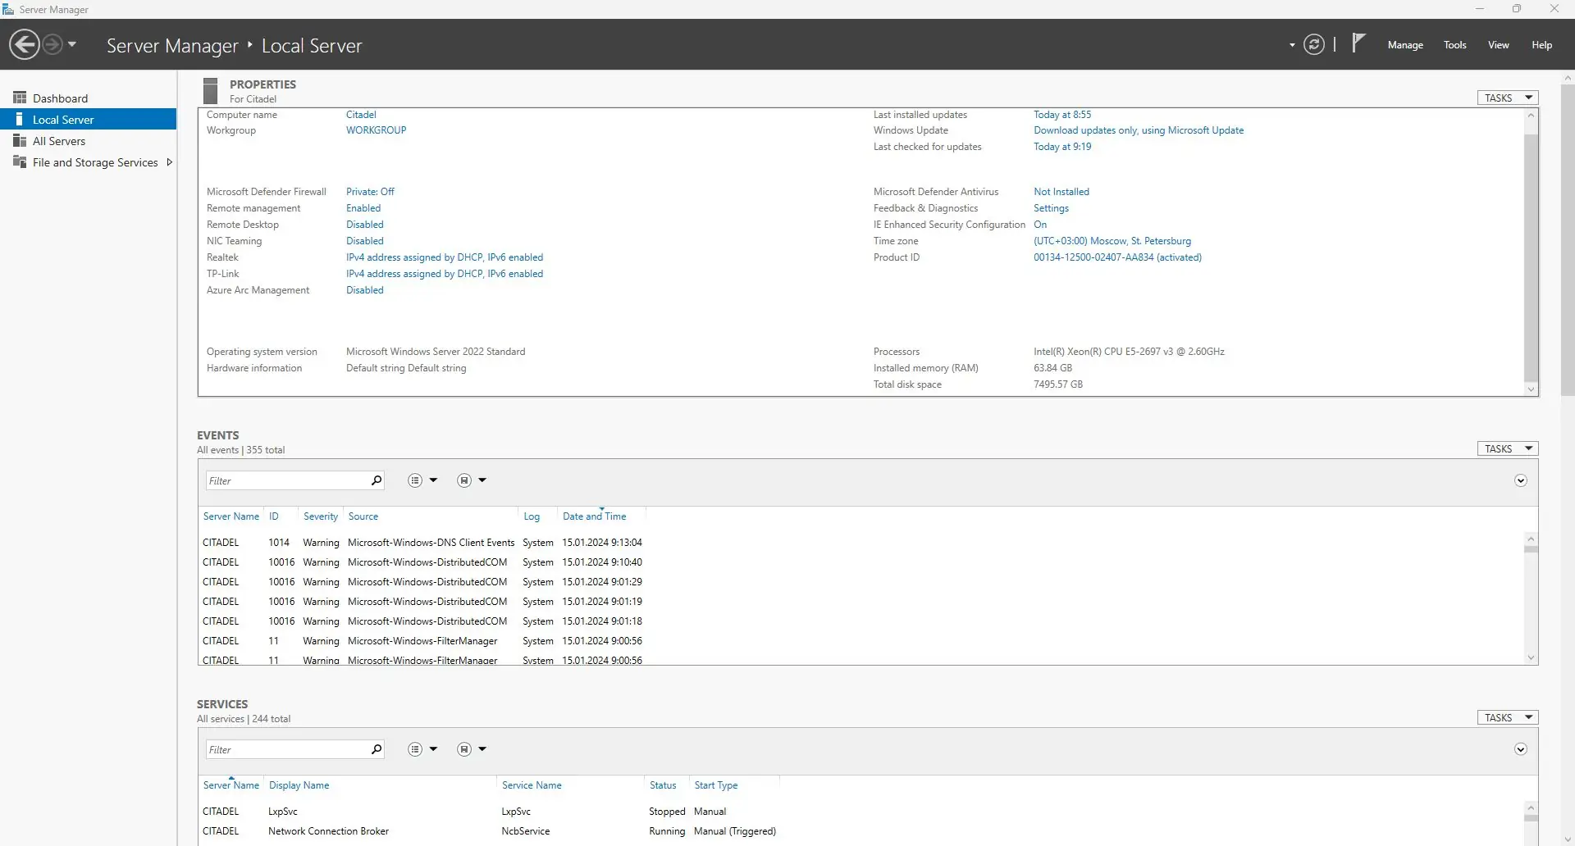1575x846 pixels.
Task: Sort events by the Log column header
Action: (x=532, y=516)
